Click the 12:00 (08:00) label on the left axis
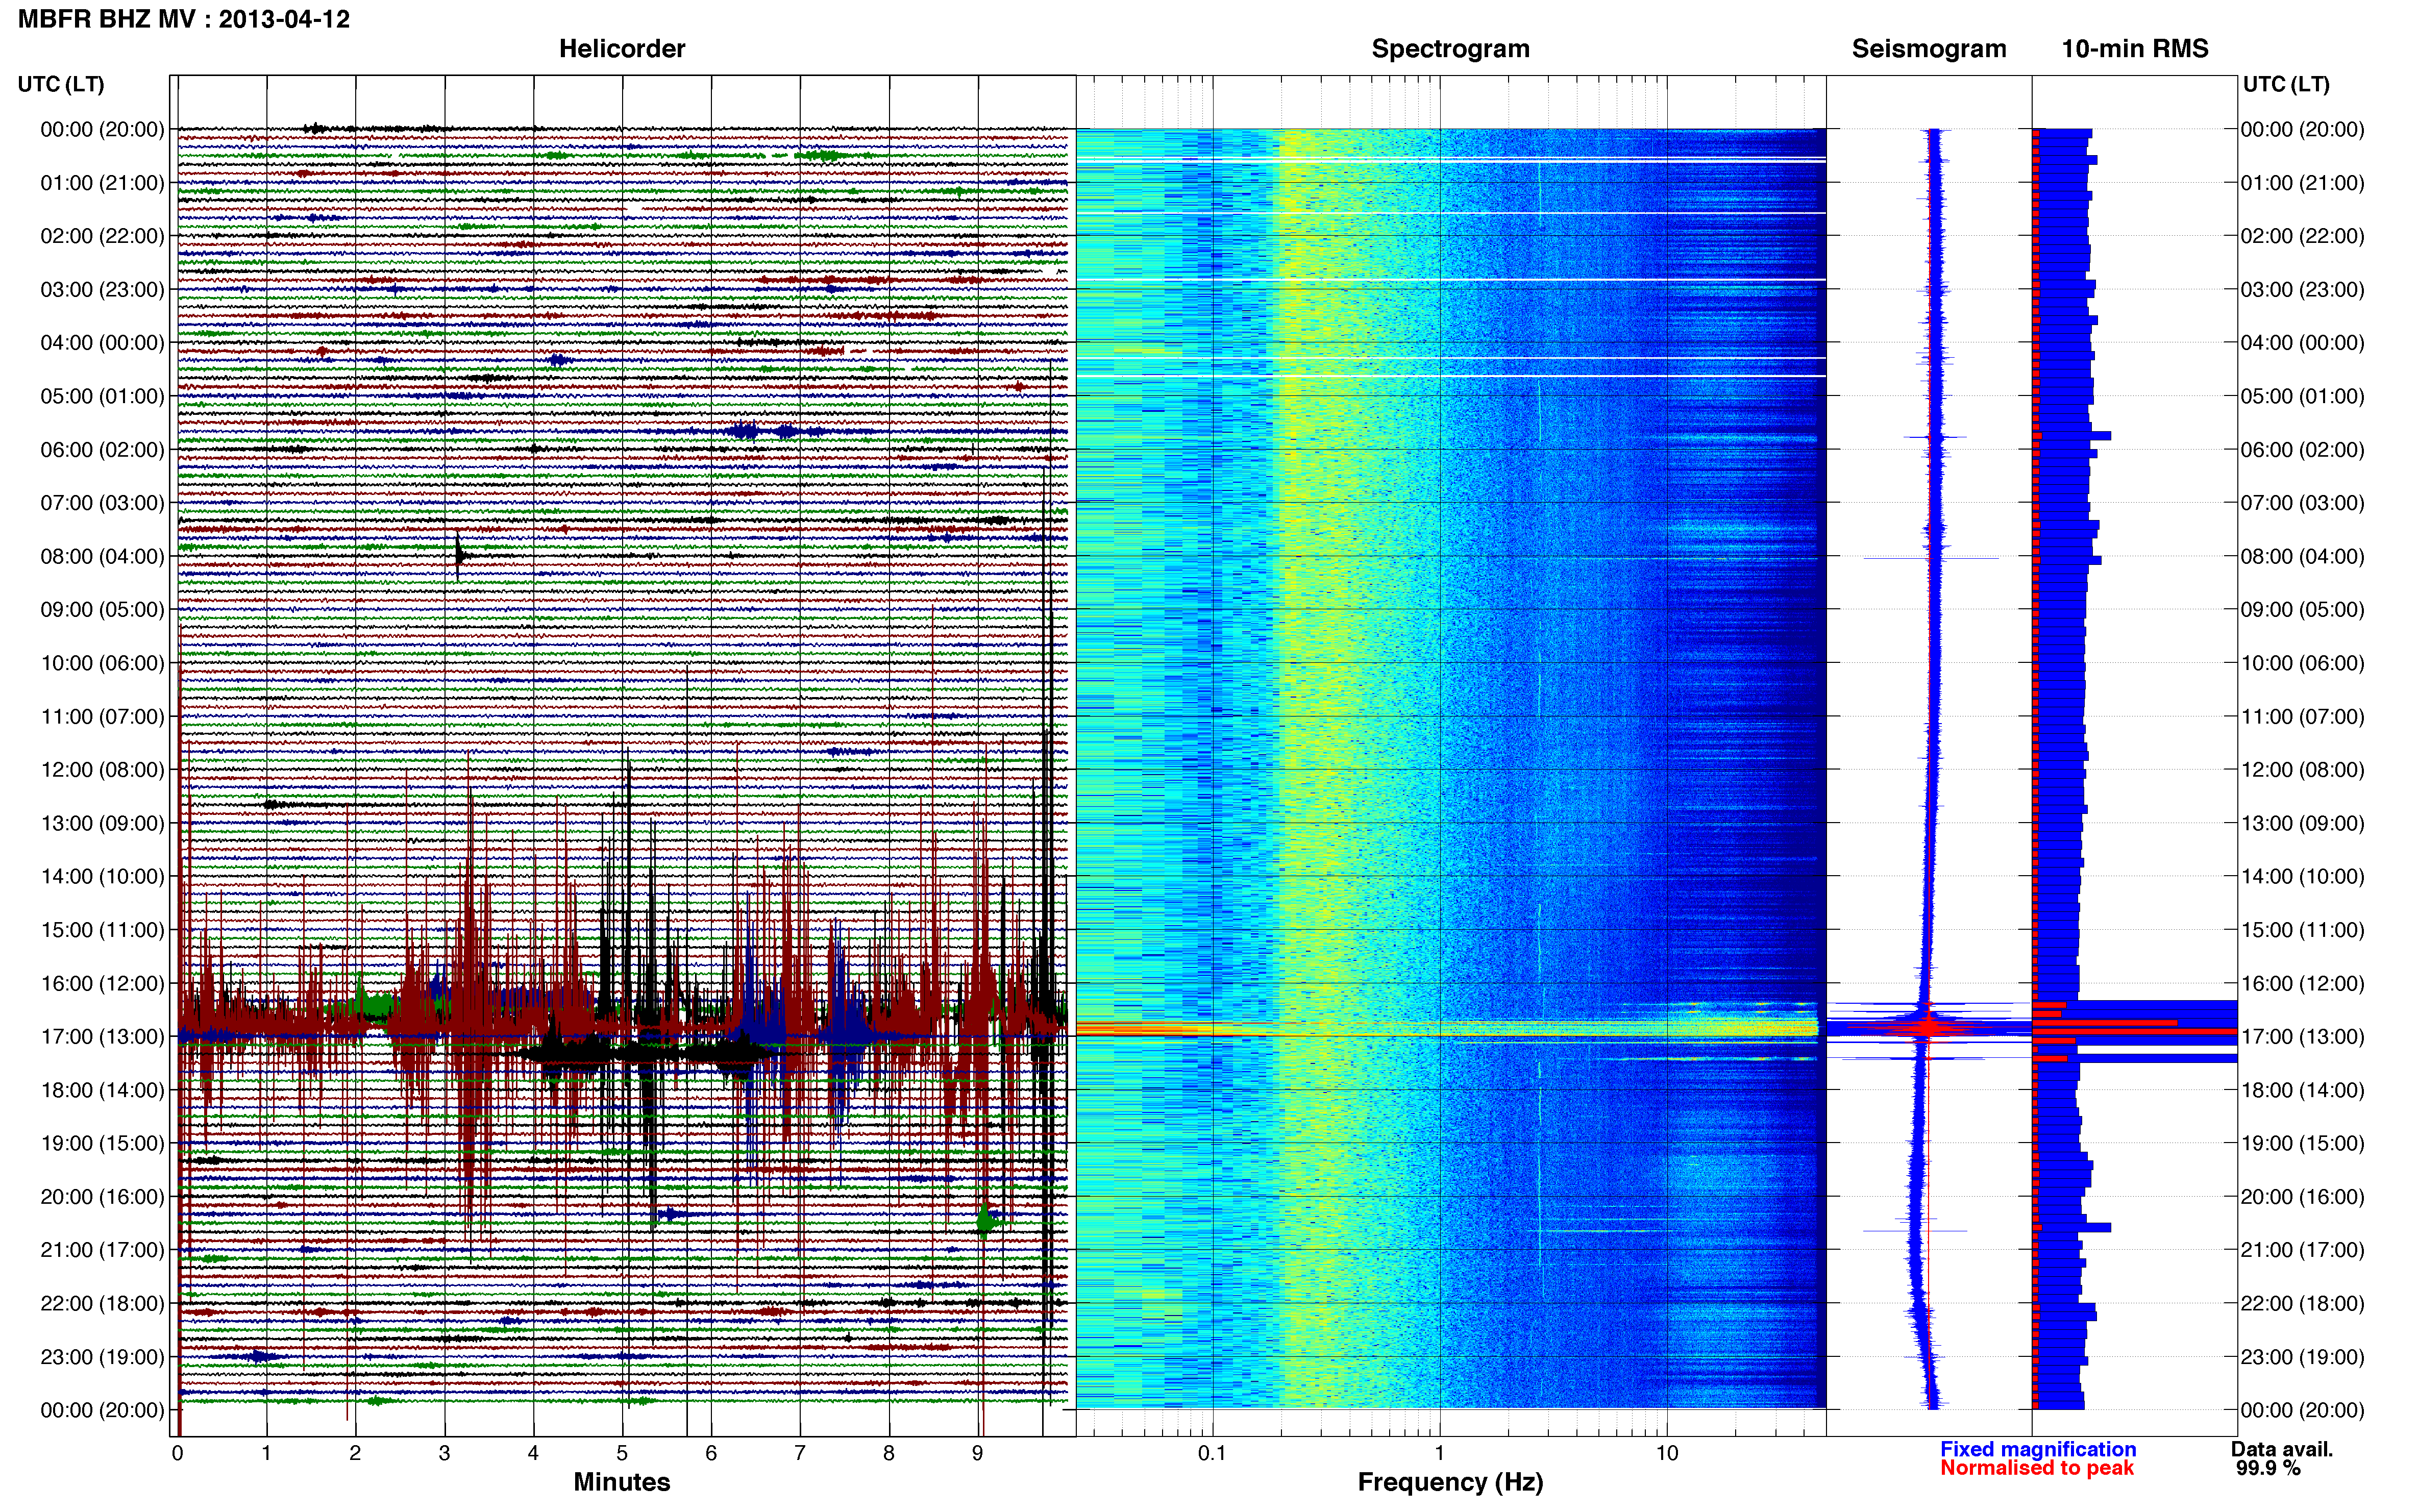Screen dimensions: 2419x1512 pos(102,770)
